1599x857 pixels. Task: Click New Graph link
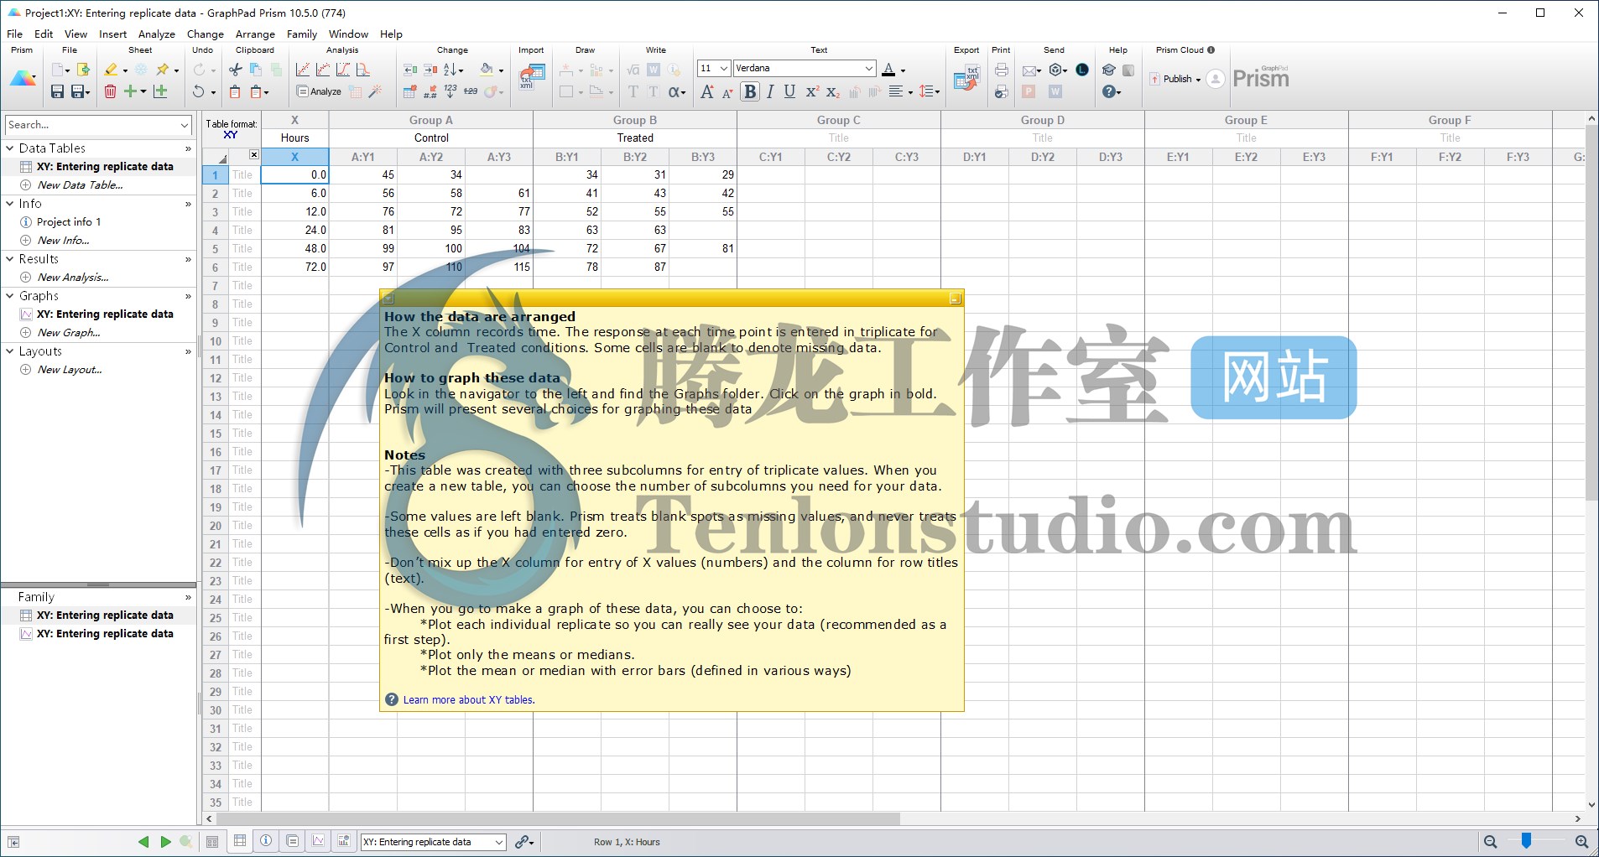coord(69,333)
